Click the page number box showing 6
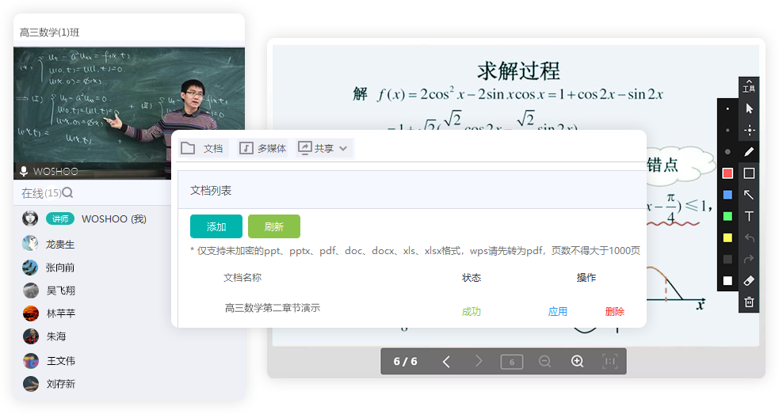Viewport: 779px width, 414px height. click(x=512, y=362)
